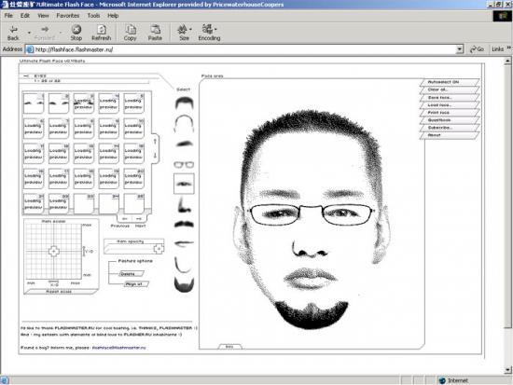Viewport: 513px width, 385px height.
Task: Click the Paste toolbar button
Action: tap(155, 33)
